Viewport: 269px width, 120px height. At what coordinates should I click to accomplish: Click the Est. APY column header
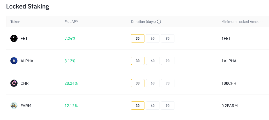(71, 22)
